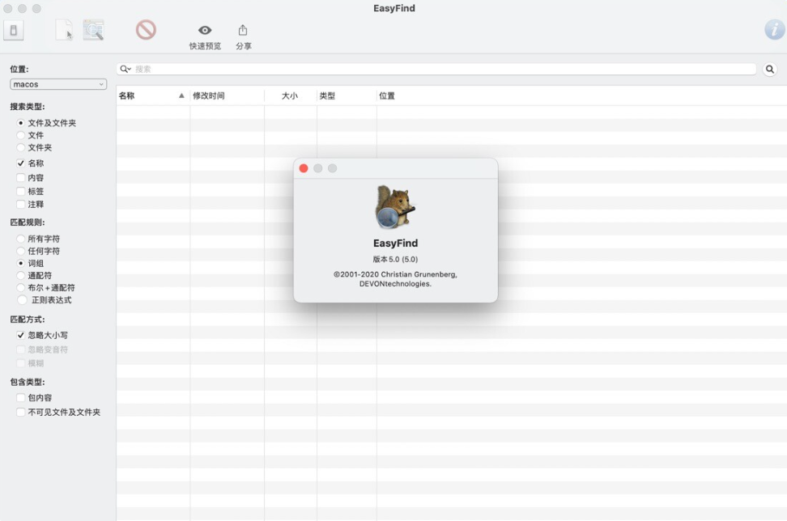This screenshot has width=787, height=521.
Task: Enable the 注释 checkbox
Action: pos(20,204)
